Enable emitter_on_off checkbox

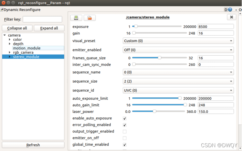pyautogui.click(x=125, y=138)
